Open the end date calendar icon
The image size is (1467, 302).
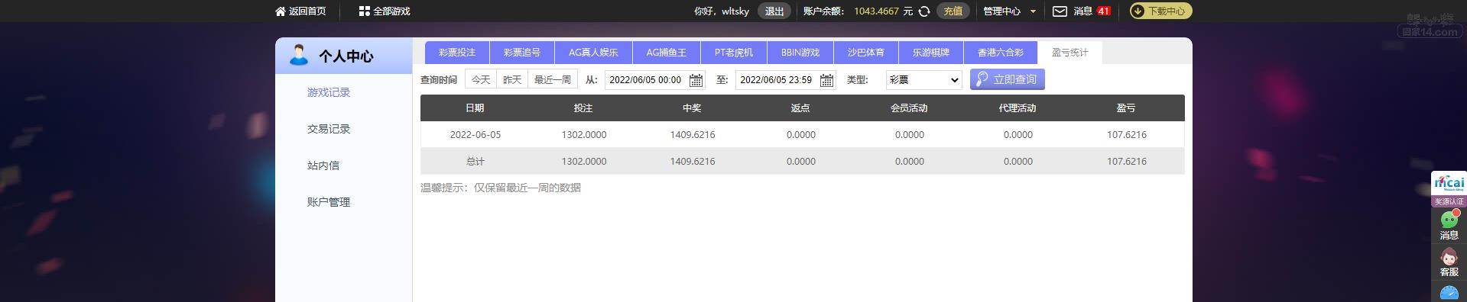826,80
